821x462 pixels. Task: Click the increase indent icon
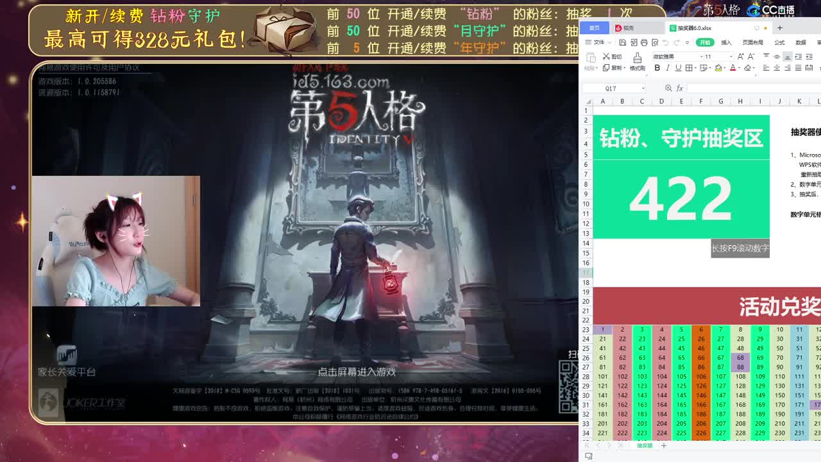[809, 56]
